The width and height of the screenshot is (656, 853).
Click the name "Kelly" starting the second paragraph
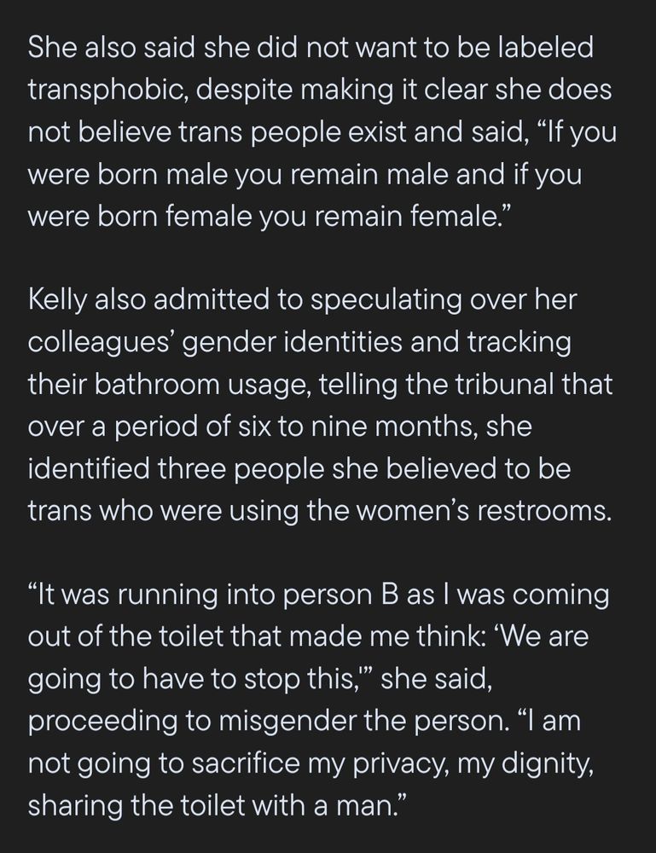click(x=58, y=301)
